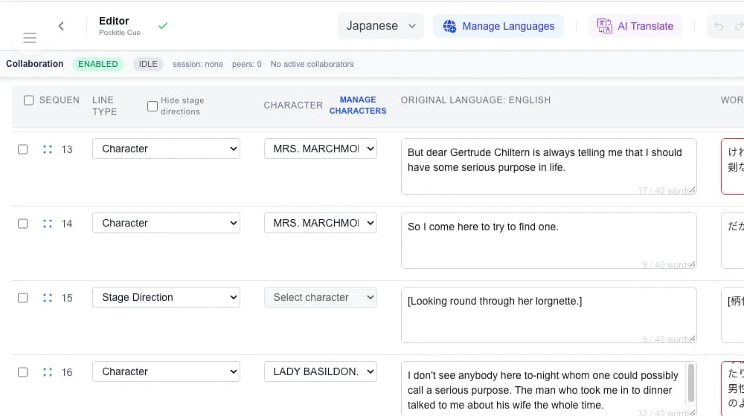The height and width of the screenshot is (416, 744).
Task: Select row 15 checkbox
Action: click(x=23, y=298)
